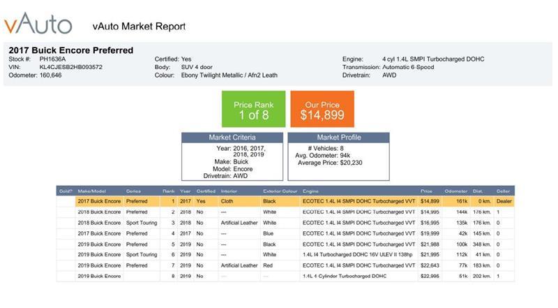Click Blue exterior colour cell
558x308 pixels.
[268, 233]
